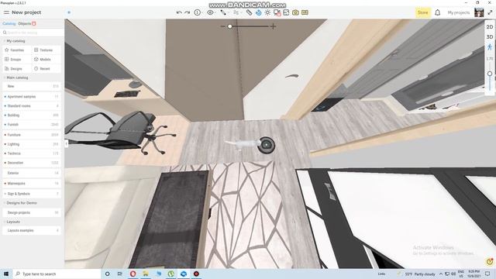496x279 pixels.
Task: Switch to the Objects tab
Action: click(x=24, y=24)
